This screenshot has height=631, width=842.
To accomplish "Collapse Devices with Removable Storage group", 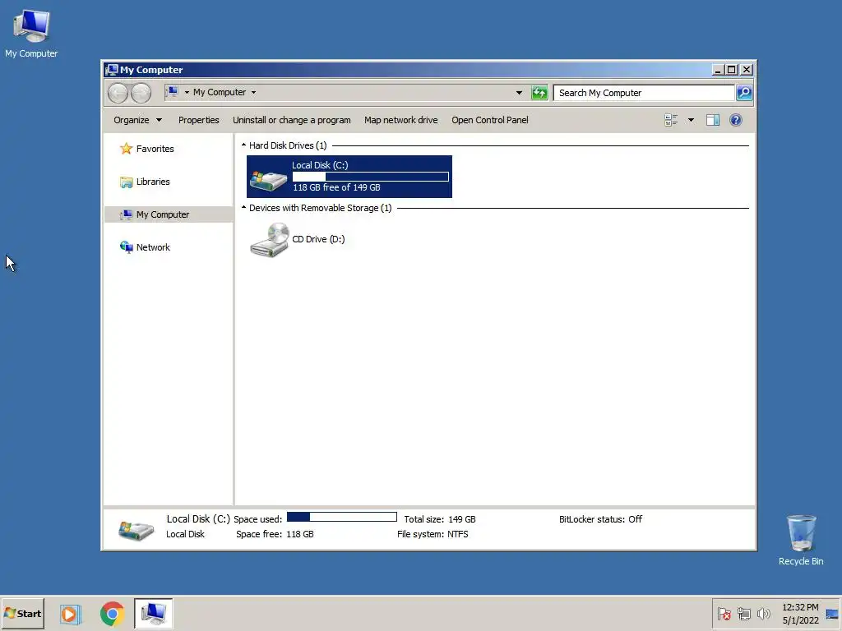I will click(243, 208).
